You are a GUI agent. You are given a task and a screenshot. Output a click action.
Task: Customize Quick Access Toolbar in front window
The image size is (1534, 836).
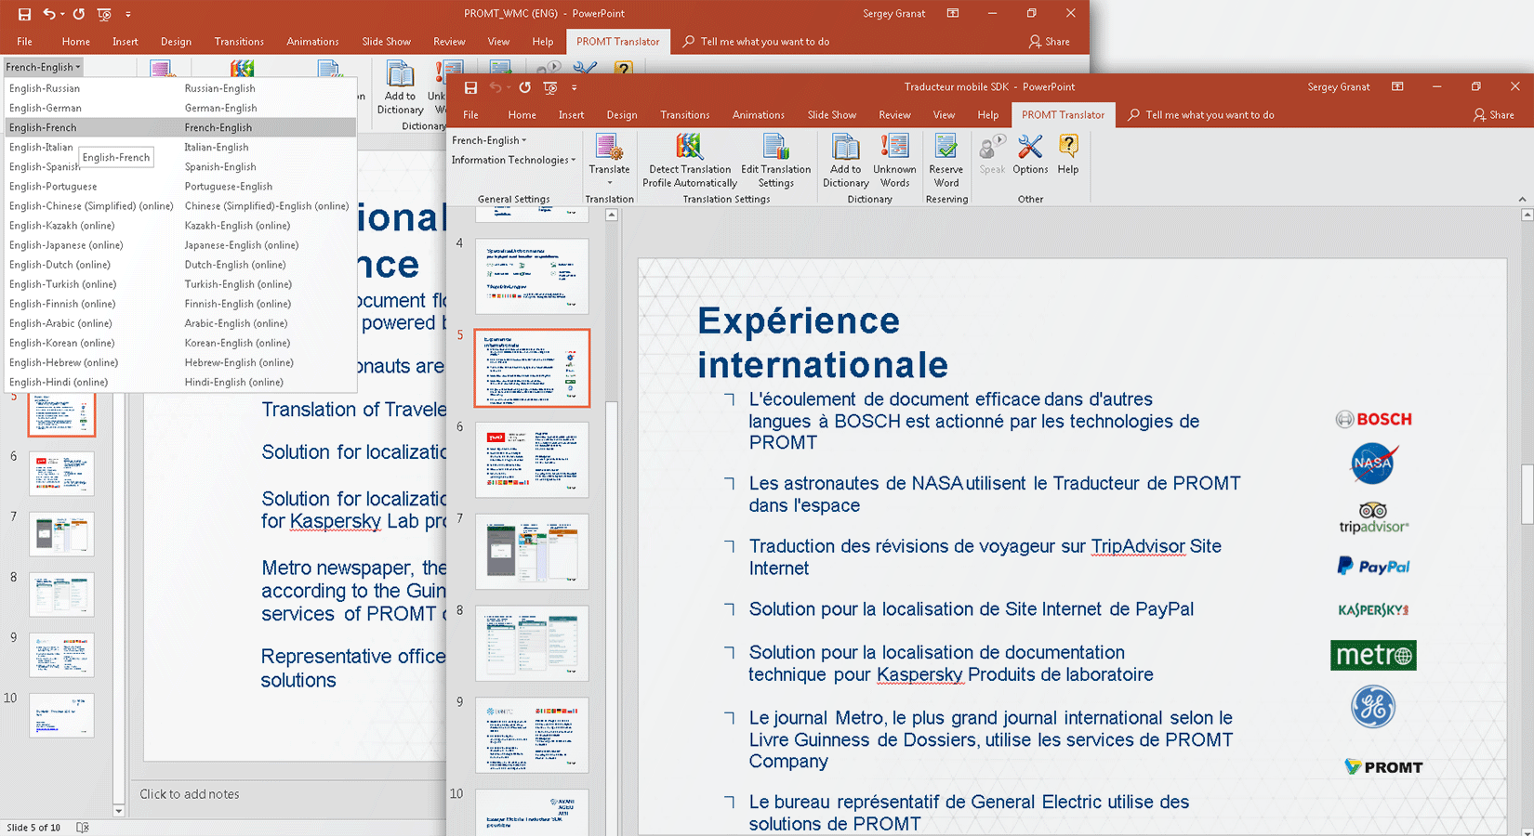pos(574,87)
